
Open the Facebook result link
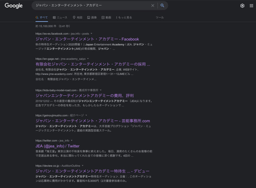(87, 39)
